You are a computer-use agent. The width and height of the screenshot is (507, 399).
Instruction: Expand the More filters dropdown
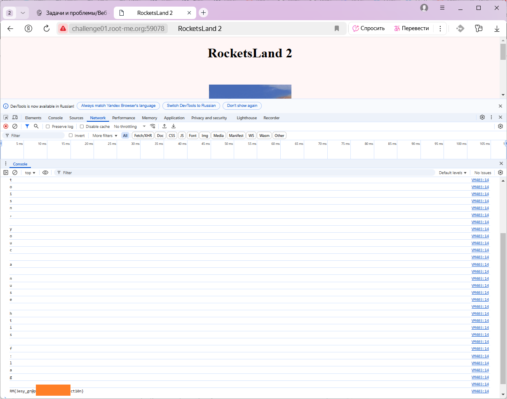(105, 135)
